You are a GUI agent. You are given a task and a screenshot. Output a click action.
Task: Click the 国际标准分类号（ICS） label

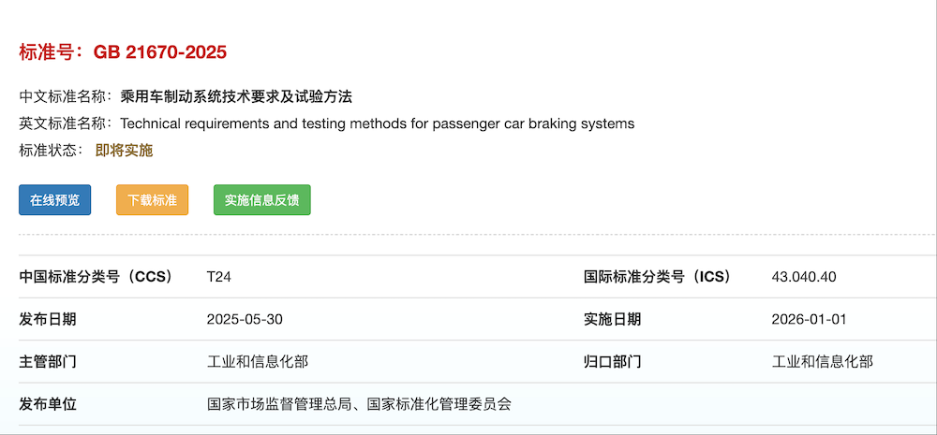tap(657, 277)
